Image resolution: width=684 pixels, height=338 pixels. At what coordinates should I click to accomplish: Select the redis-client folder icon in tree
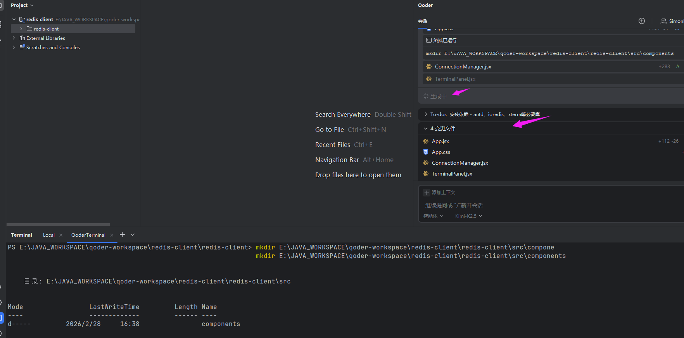click(29, 29)
